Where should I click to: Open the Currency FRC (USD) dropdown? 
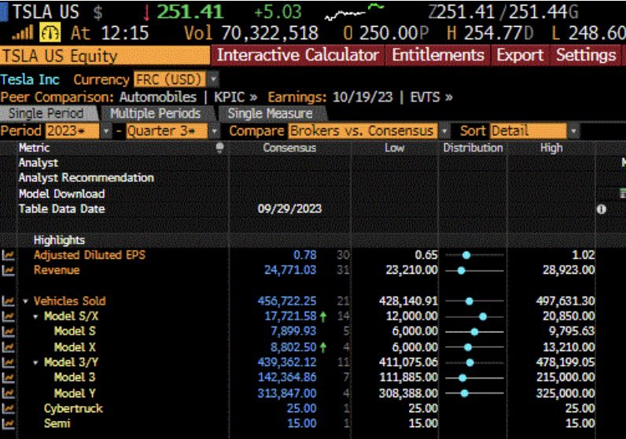214,79
